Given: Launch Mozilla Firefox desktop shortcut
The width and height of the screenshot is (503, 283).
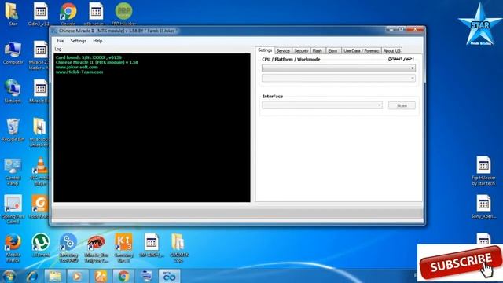Looking at the screenshot, I should pos(13,248).
